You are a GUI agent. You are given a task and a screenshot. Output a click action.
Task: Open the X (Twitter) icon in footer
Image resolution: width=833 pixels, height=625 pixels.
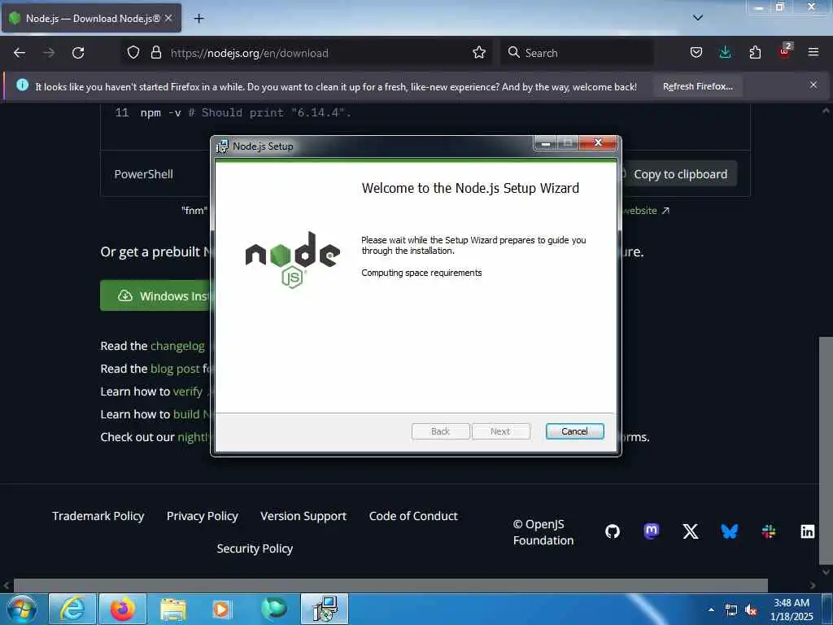(691, 531)
